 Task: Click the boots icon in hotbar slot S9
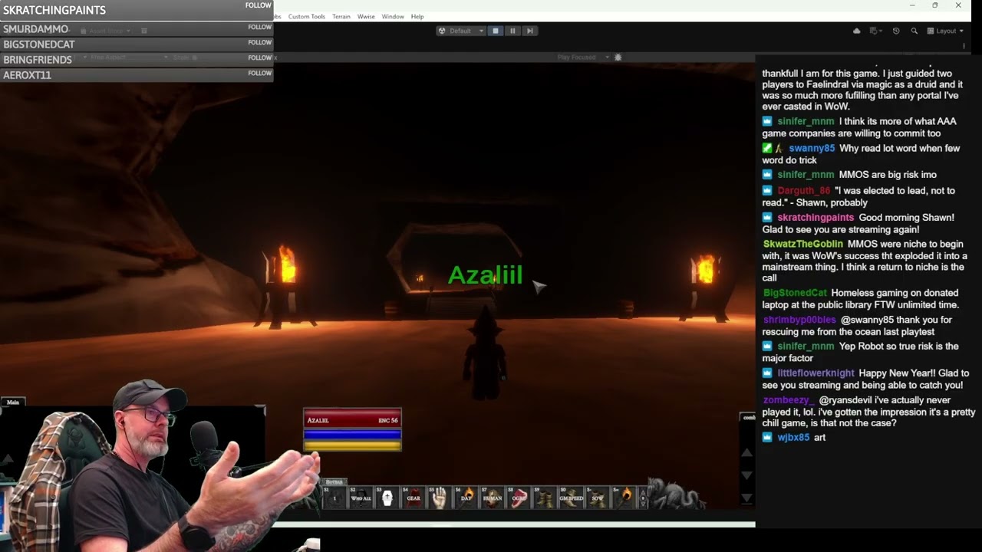[545, 498]
